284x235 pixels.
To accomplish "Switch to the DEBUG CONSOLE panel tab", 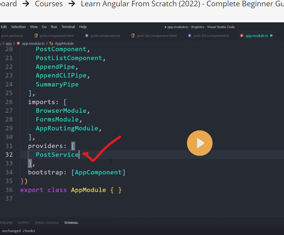I will 47,223.
